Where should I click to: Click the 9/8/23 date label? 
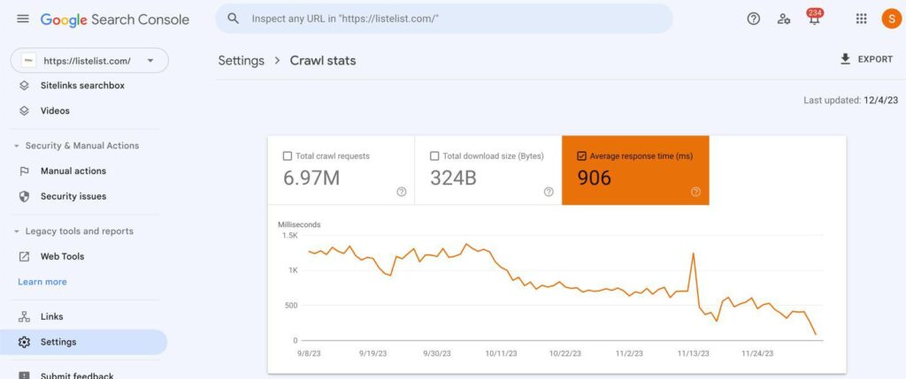[309, 353]
